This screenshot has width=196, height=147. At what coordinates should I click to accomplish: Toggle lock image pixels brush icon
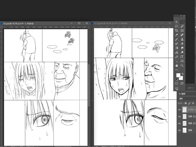click(189, 103)
